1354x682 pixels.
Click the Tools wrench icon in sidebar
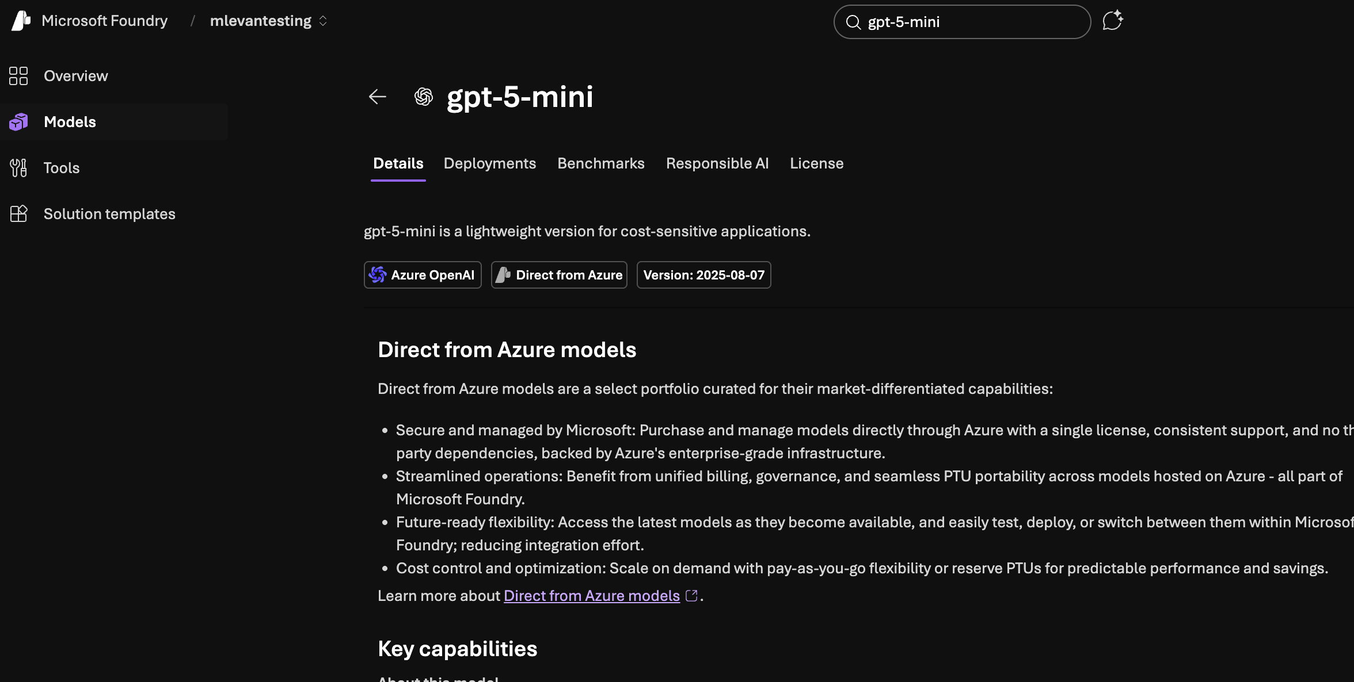tap(18, 168)
